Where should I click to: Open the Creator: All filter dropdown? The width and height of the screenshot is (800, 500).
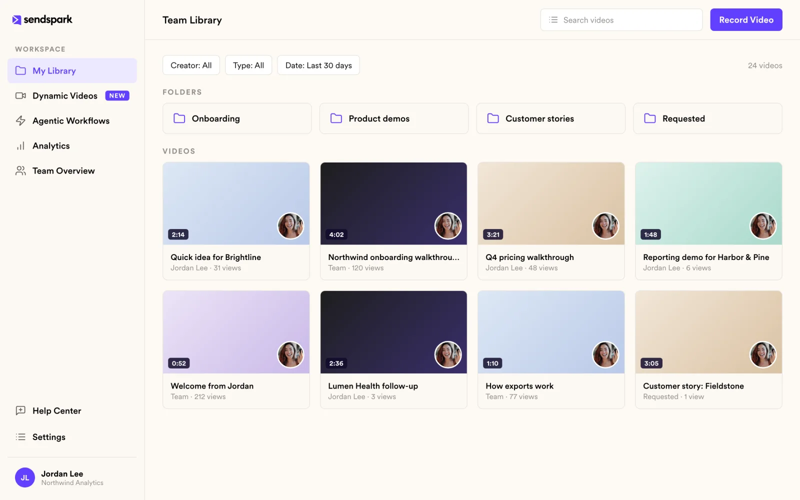(191, 65)
